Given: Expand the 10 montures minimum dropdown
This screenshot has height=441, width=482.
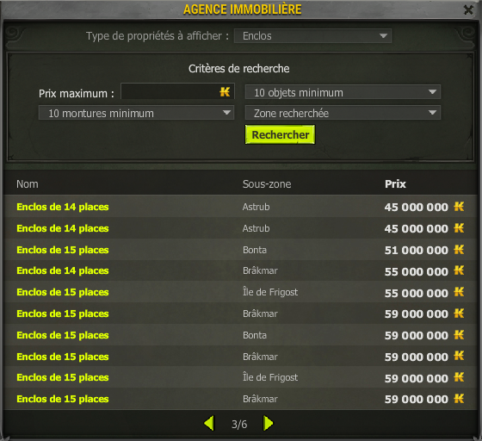Looking at the screenshot, I should (136, 113).
